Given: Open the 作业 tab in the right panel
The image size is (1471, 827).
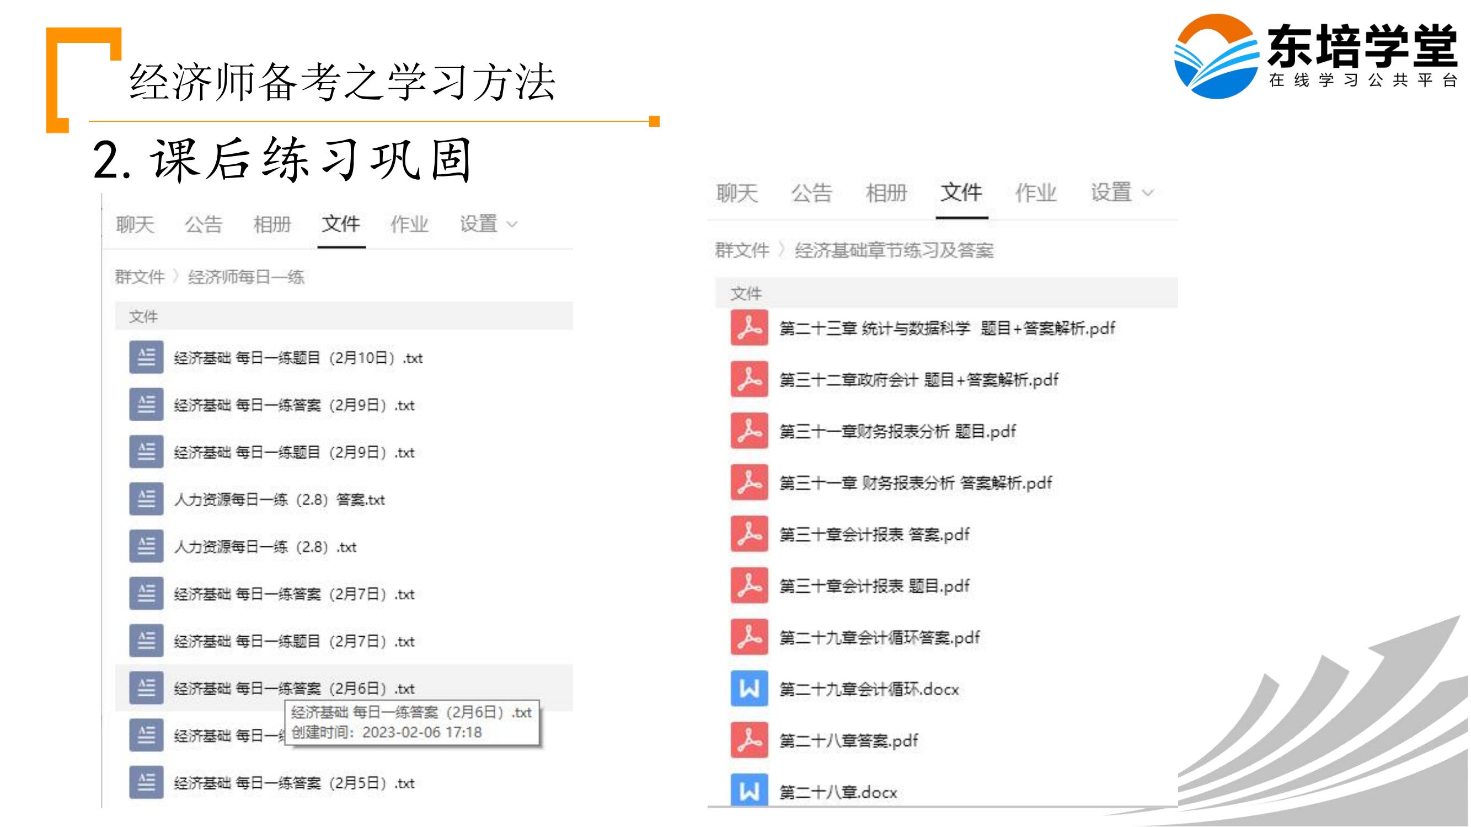Looking at the screenshot, I should [1035, 193].
